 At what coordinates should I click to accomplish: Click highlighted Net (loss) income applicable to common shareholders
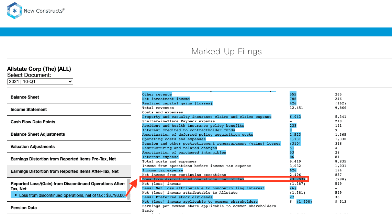click(x=200, y=202)
